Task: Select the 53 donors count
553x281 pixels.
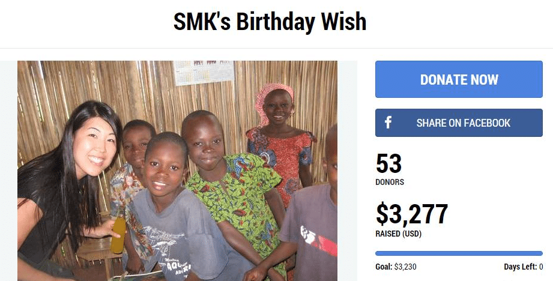Action: pyautogui.click(x=388, y=163)
